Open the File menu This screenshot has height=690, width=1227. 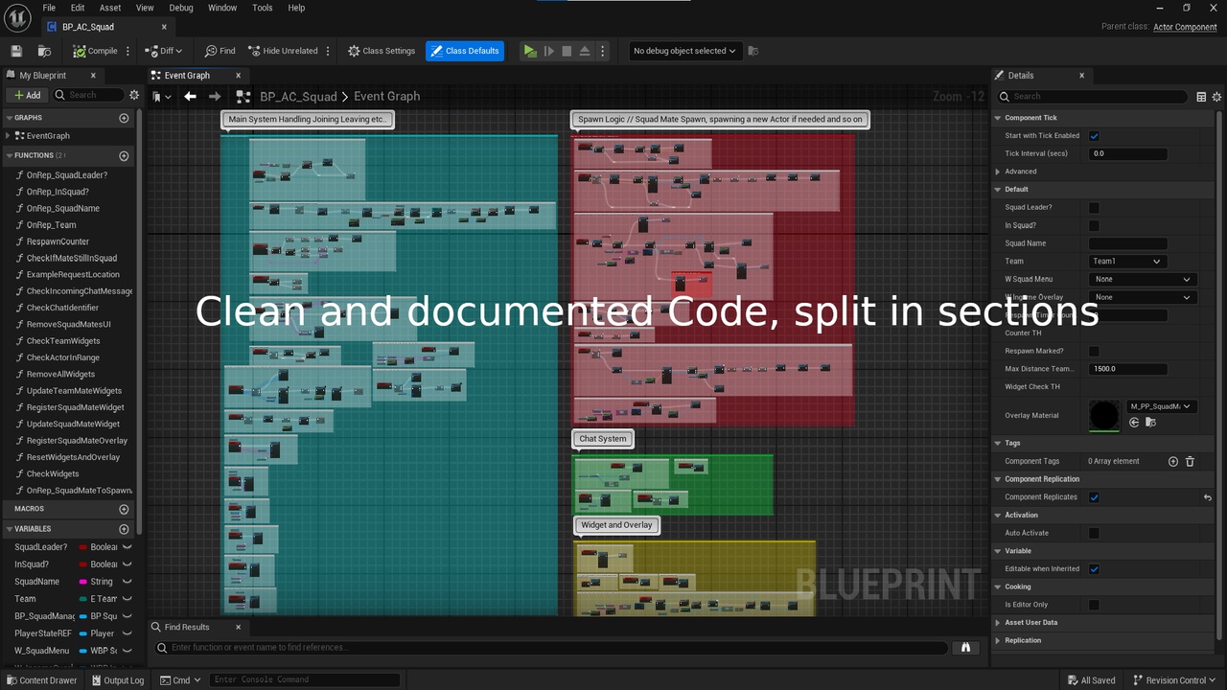point(49,8)
